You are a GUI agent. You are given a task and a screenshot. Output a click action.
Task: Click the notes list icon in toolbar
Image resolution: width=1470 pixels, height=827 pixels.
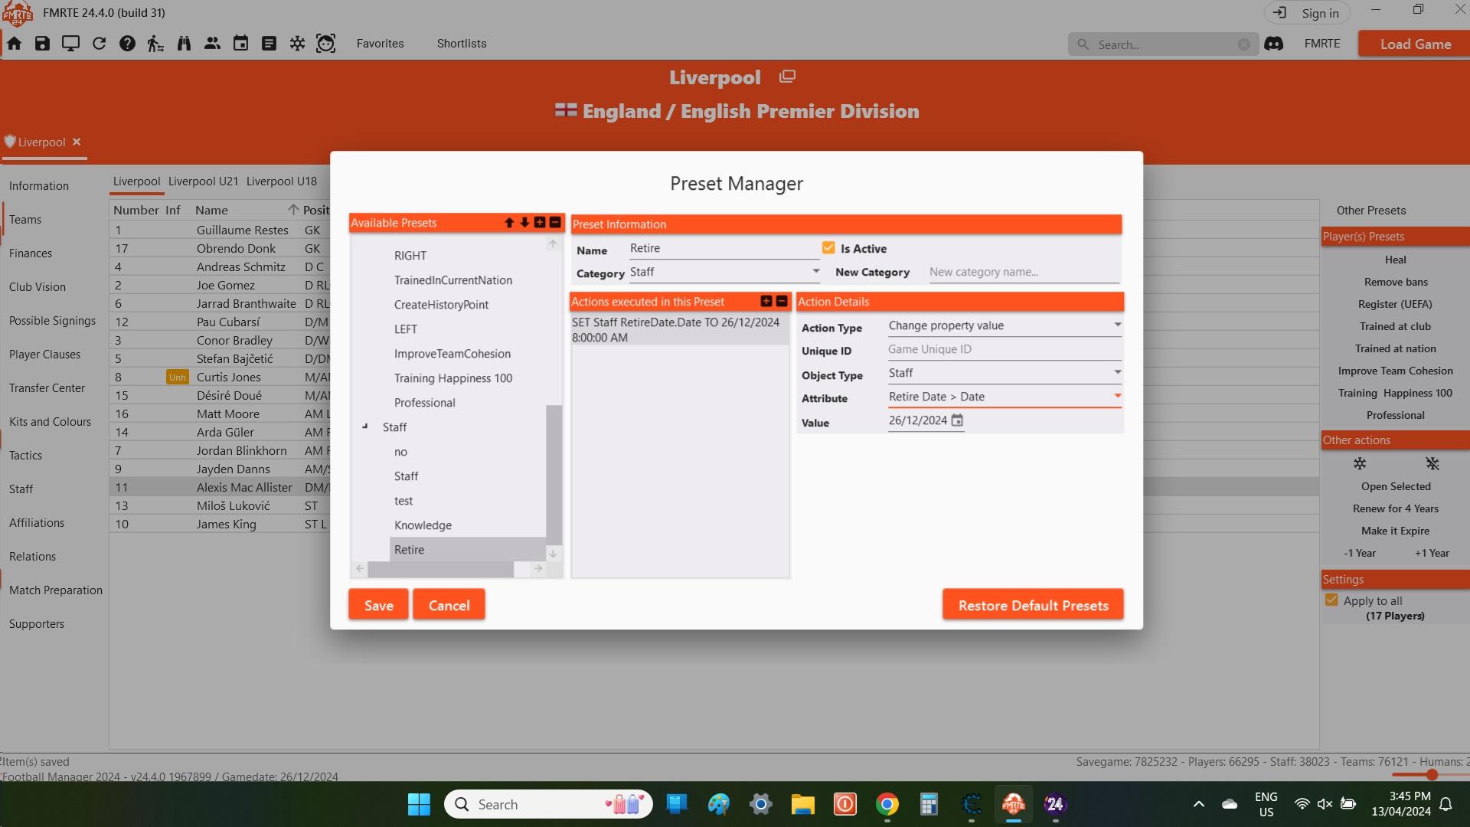[x=269, y=44]
